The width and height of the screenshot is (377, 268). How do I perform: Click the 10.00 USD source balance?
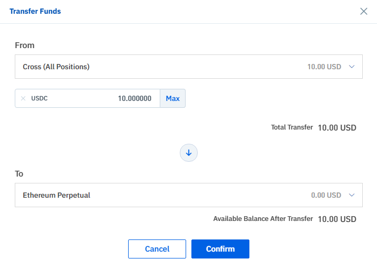[324, 67]
